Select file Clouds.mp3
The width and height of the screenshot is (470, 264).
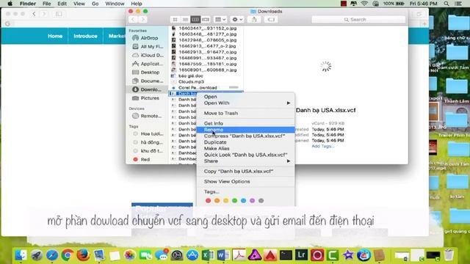pyautogui.click(x=191, y=81)
